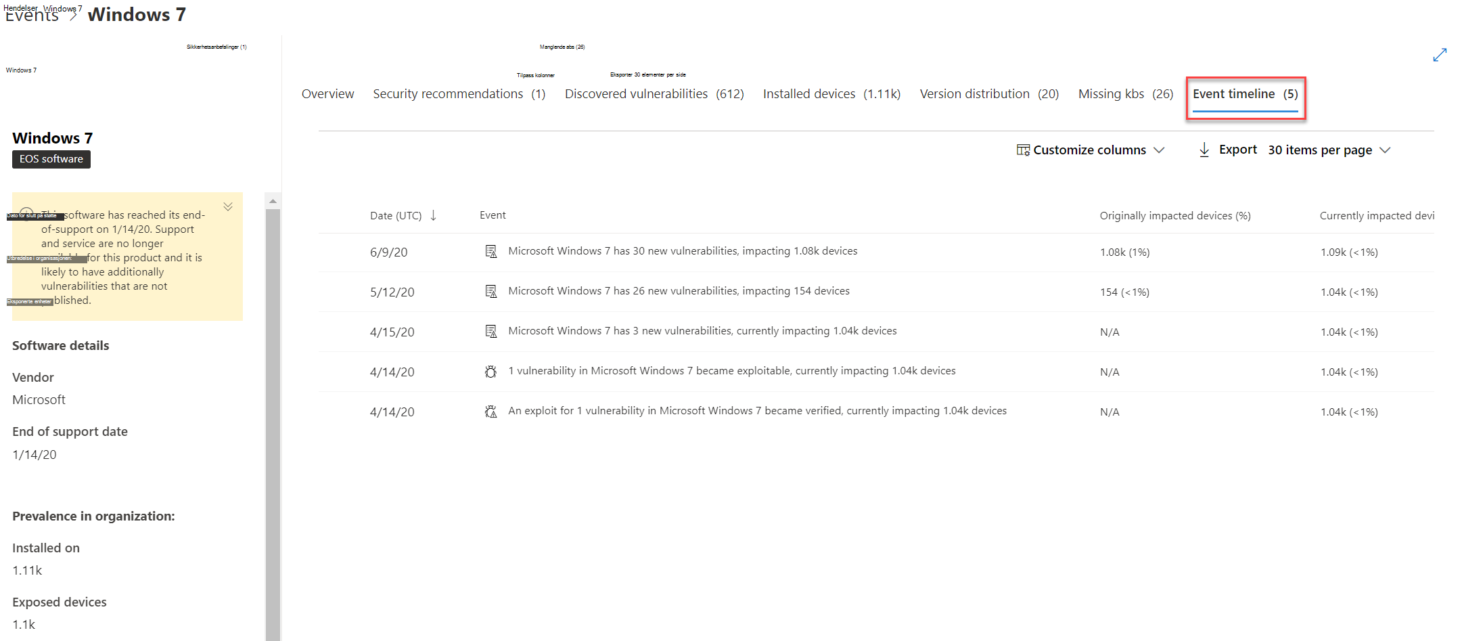Click the exploit verified event bug icon
Image resolution: width=1462 pixels, height=641 pixels.
(491, 412)
